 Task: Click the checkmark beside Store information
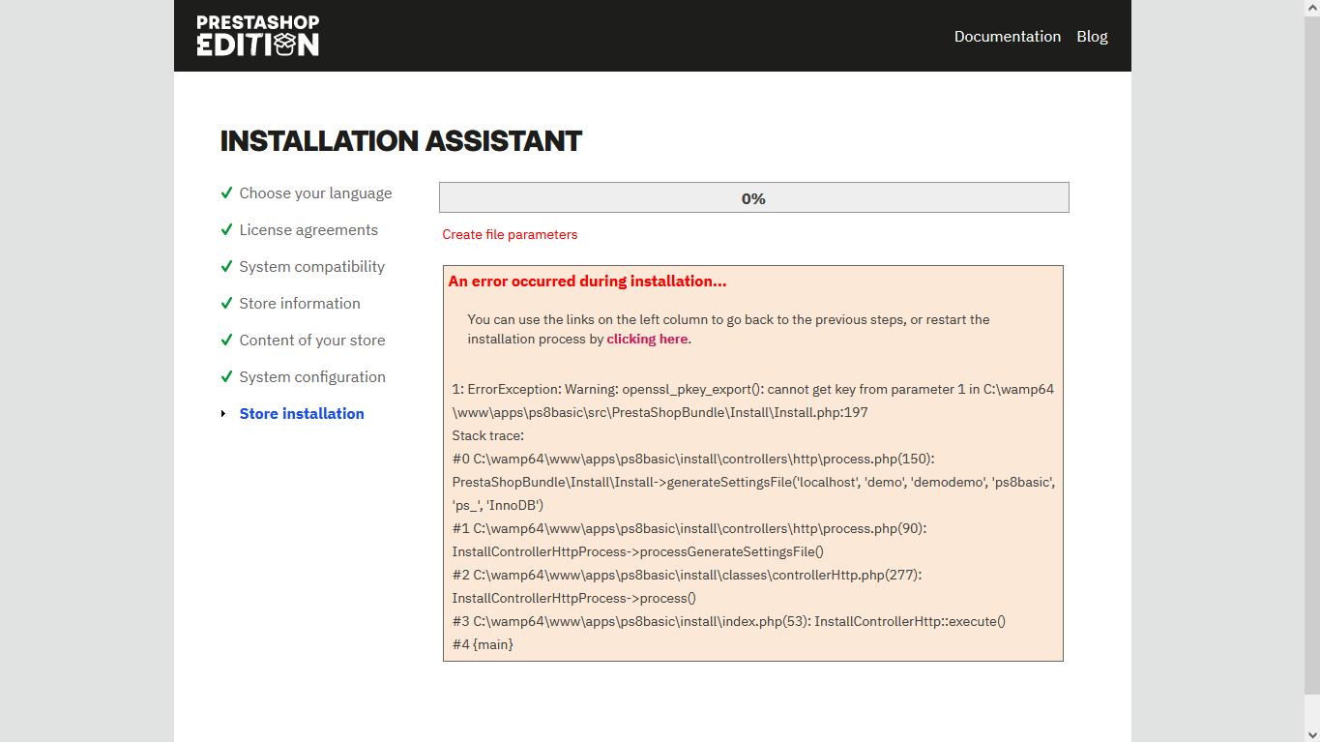click(226, 303)
